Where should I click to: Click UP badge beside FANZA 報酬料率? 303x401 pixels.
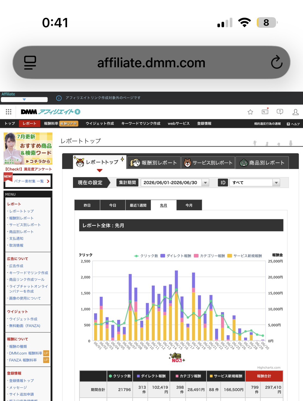(46, 360)
